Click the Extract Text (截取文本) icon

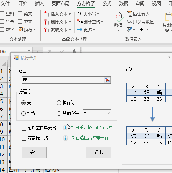[x=47, y=30]
